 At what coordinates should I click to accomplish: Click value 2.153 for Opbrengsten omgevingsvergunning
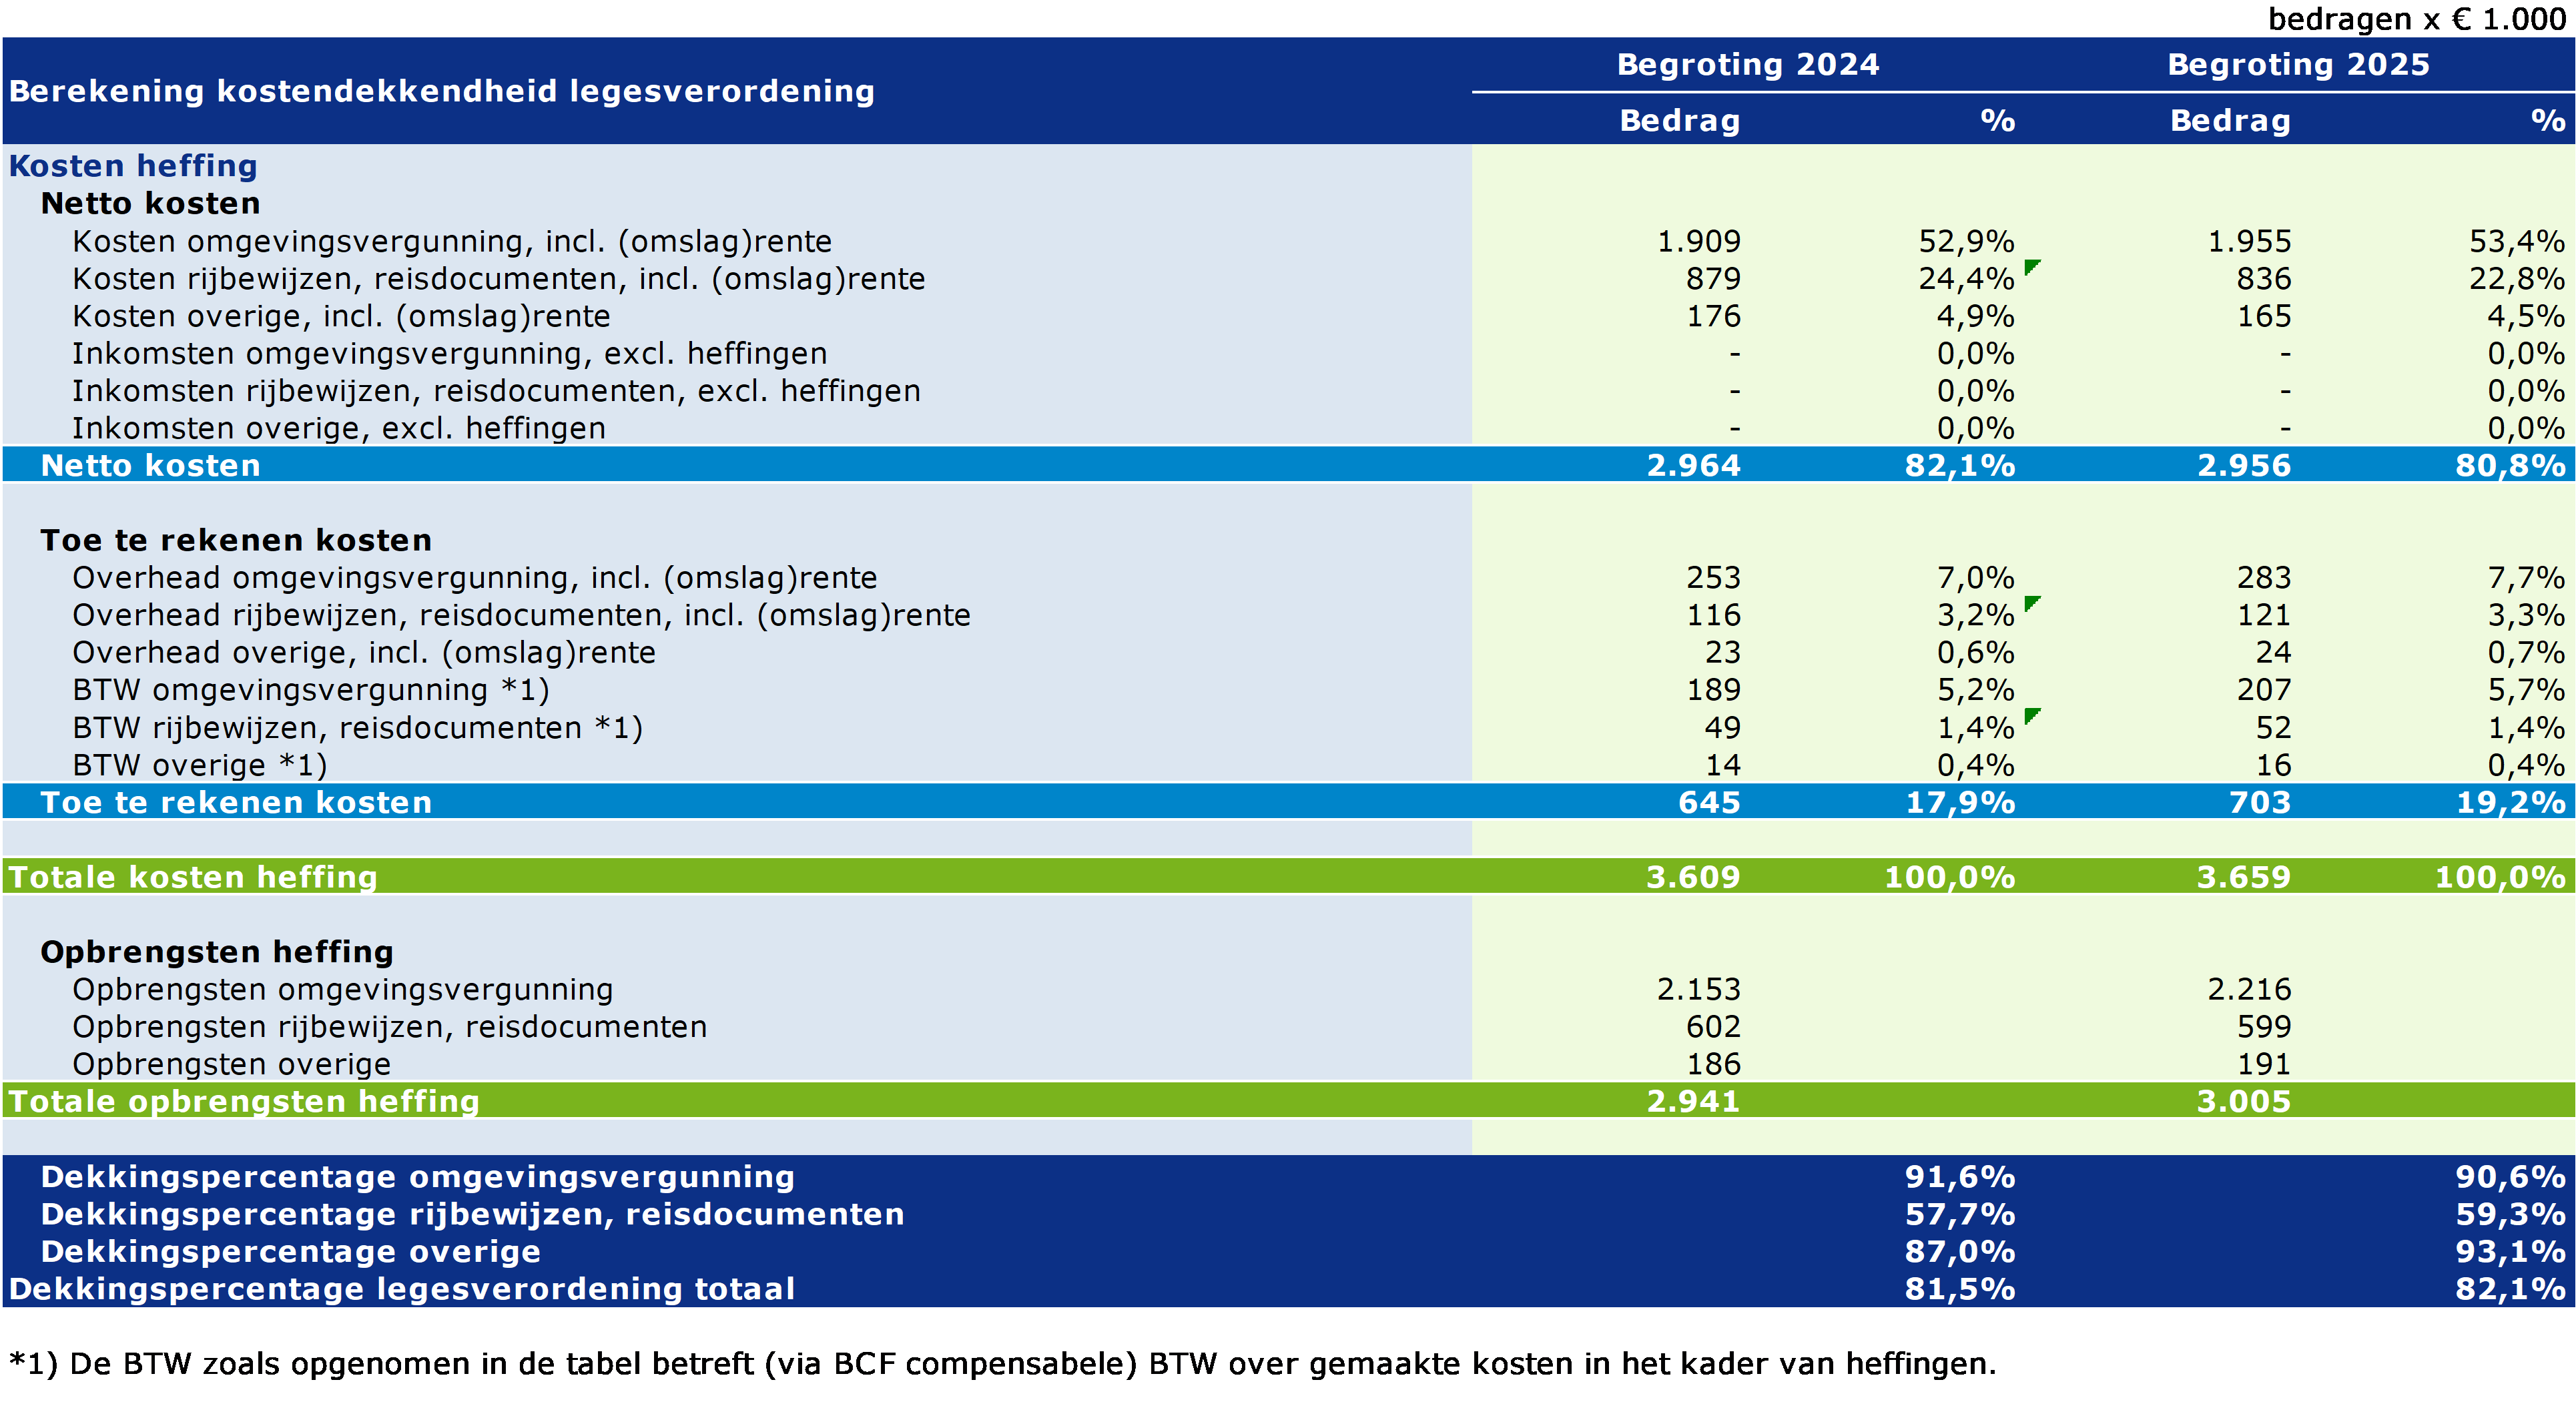[x=1699, y=990]
